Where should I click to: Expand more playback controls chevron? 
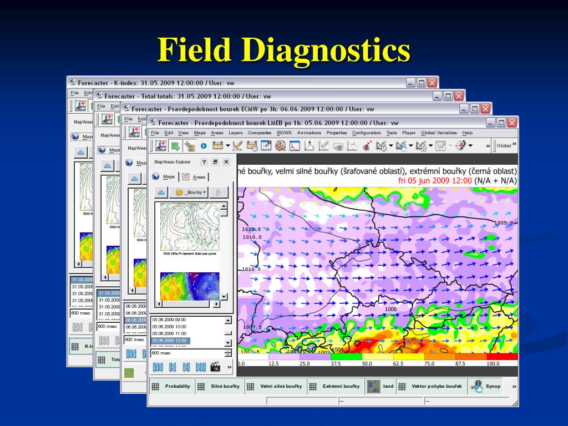[x=229, y=367]
